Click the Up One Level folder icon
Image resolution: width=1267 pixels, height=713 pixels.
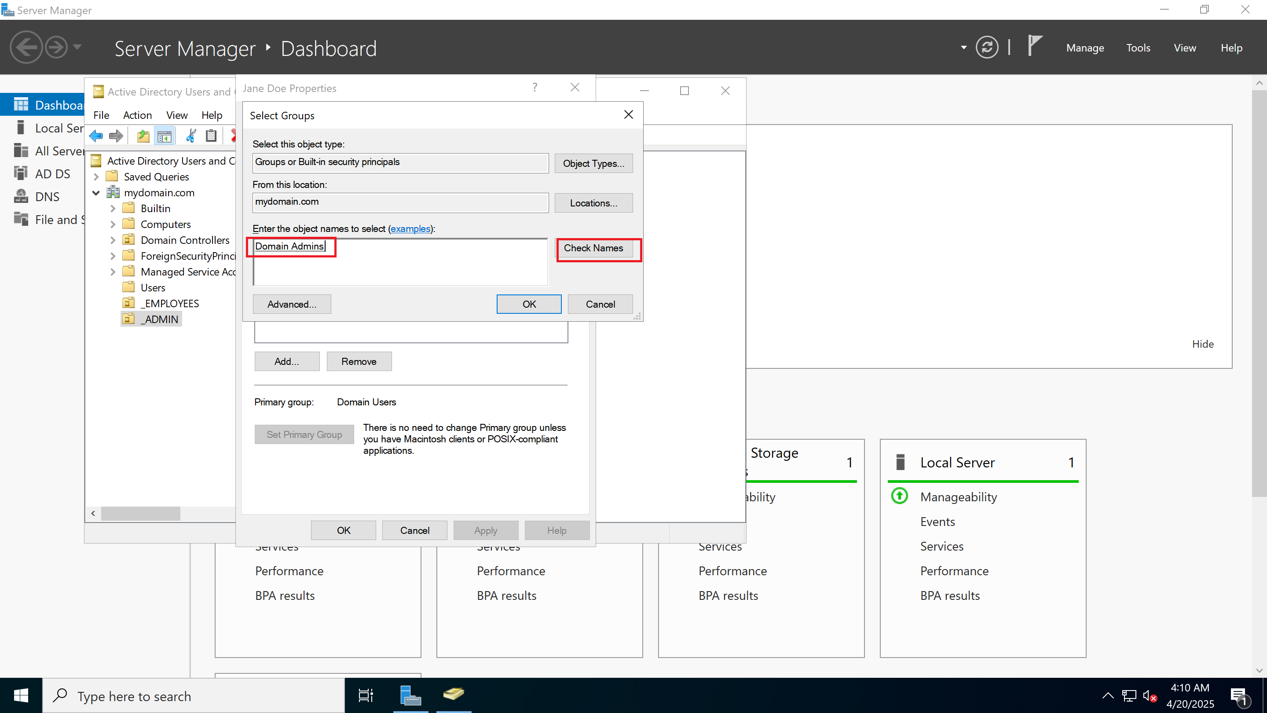pyautogui.click(x=143, y=136)
